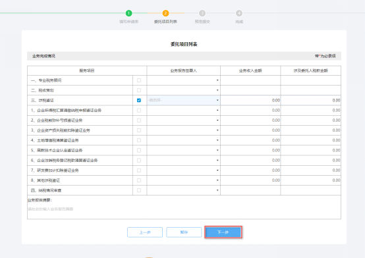
Task: Check row 7 研发费加计扣除 checkbox
Action: 139,170
